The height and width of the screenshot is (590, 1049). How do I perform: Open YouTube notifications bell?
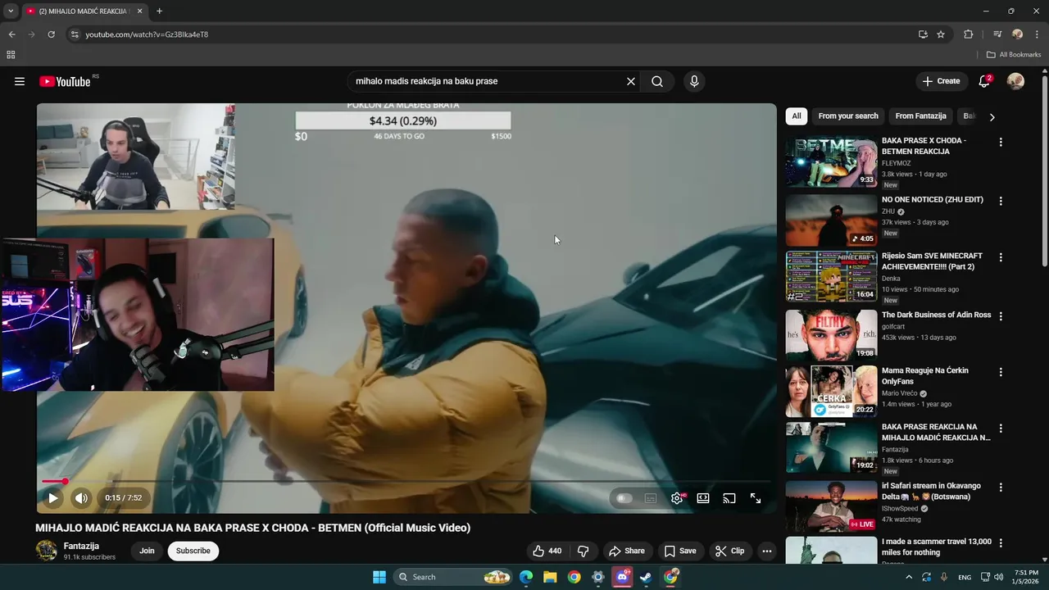[x=984, y=81]
